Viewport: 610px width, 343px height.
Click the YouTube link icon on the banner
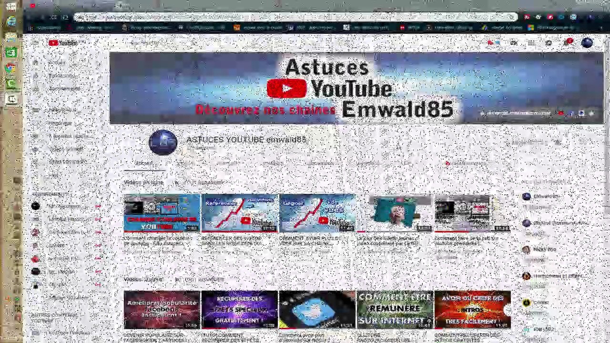pyautogui.click(x=561, y=113)
